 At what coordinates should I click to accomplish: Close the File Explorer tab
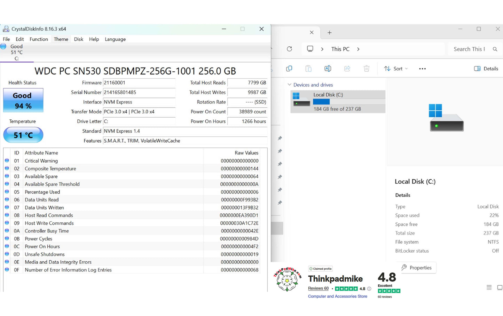312,32
